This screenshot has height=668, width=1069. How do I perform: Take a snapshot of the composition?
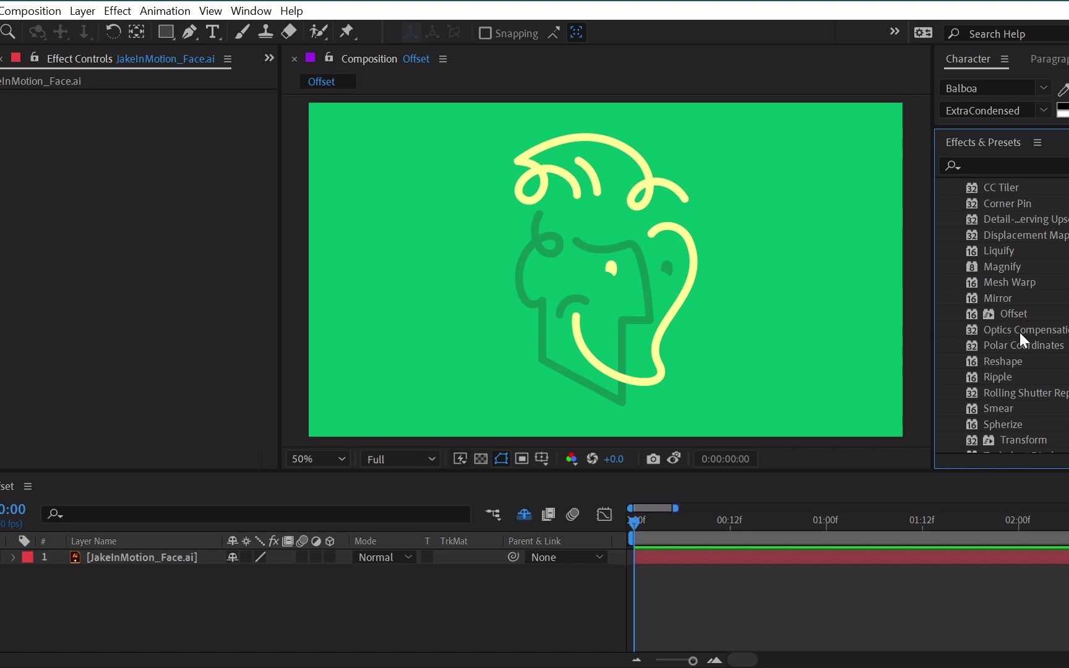tap(653, 459)
